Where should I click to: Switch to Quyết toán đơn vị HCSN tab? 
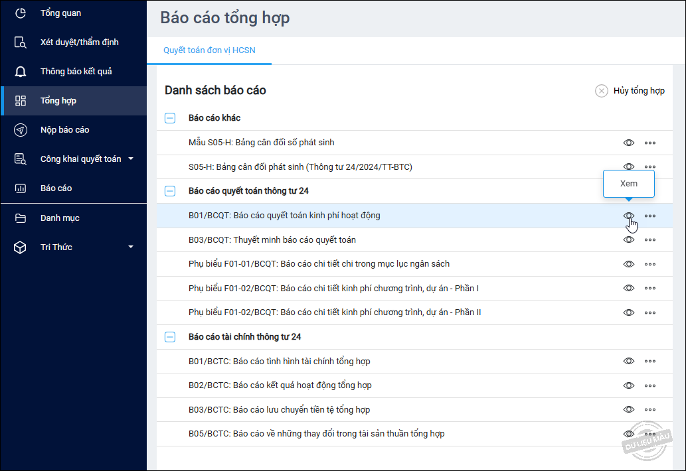(209, 50)
